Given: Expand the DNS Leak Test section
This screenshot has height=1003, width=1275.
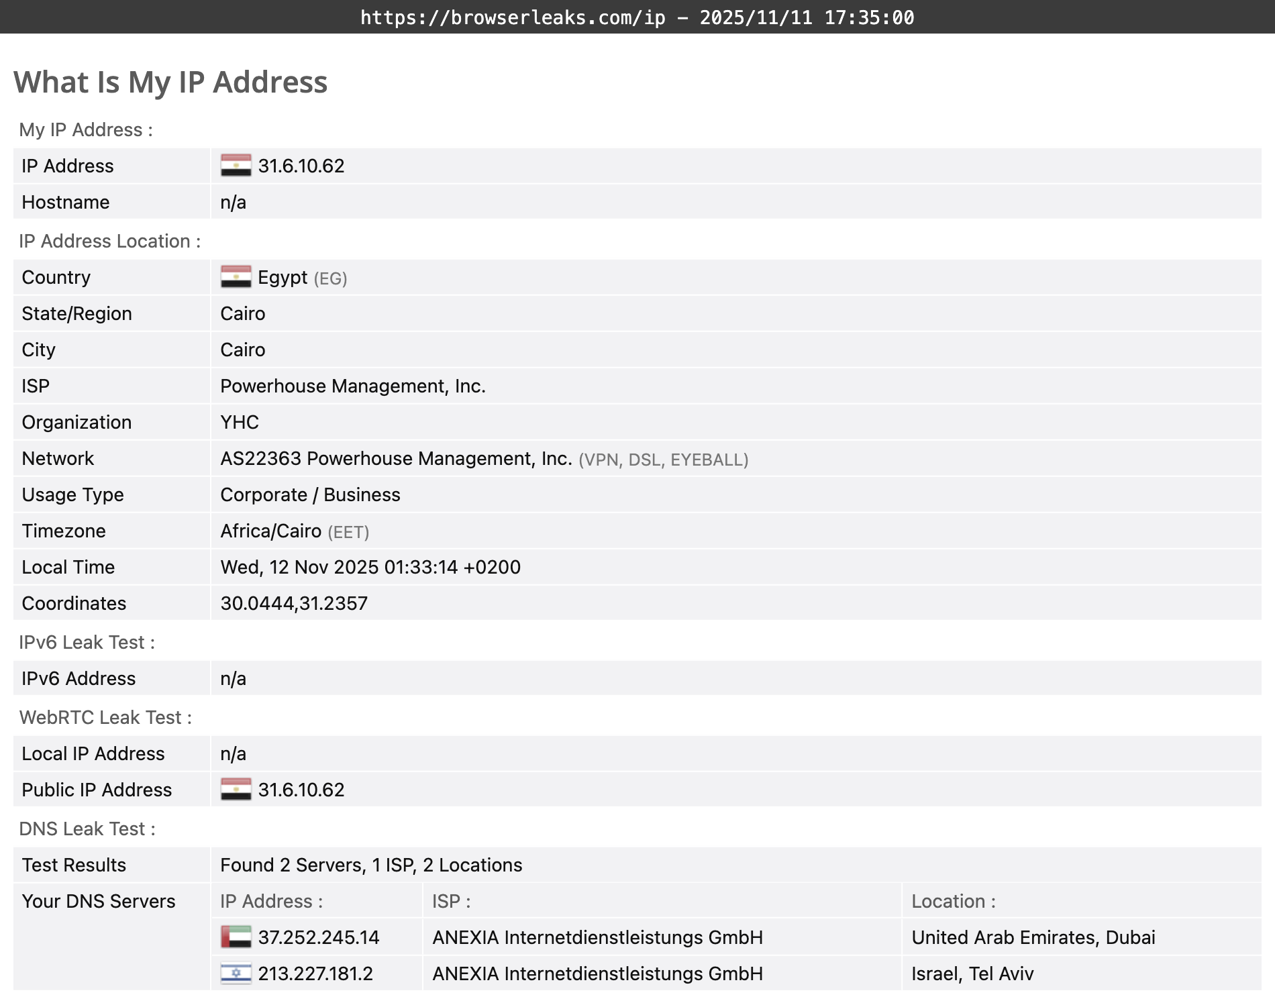Looking at the screenshot, I should (x=85, y=828).
